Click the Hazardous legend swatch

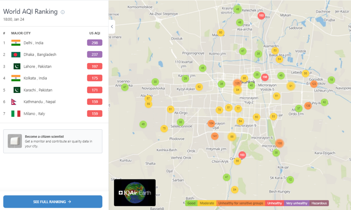[x=319, y=203]
